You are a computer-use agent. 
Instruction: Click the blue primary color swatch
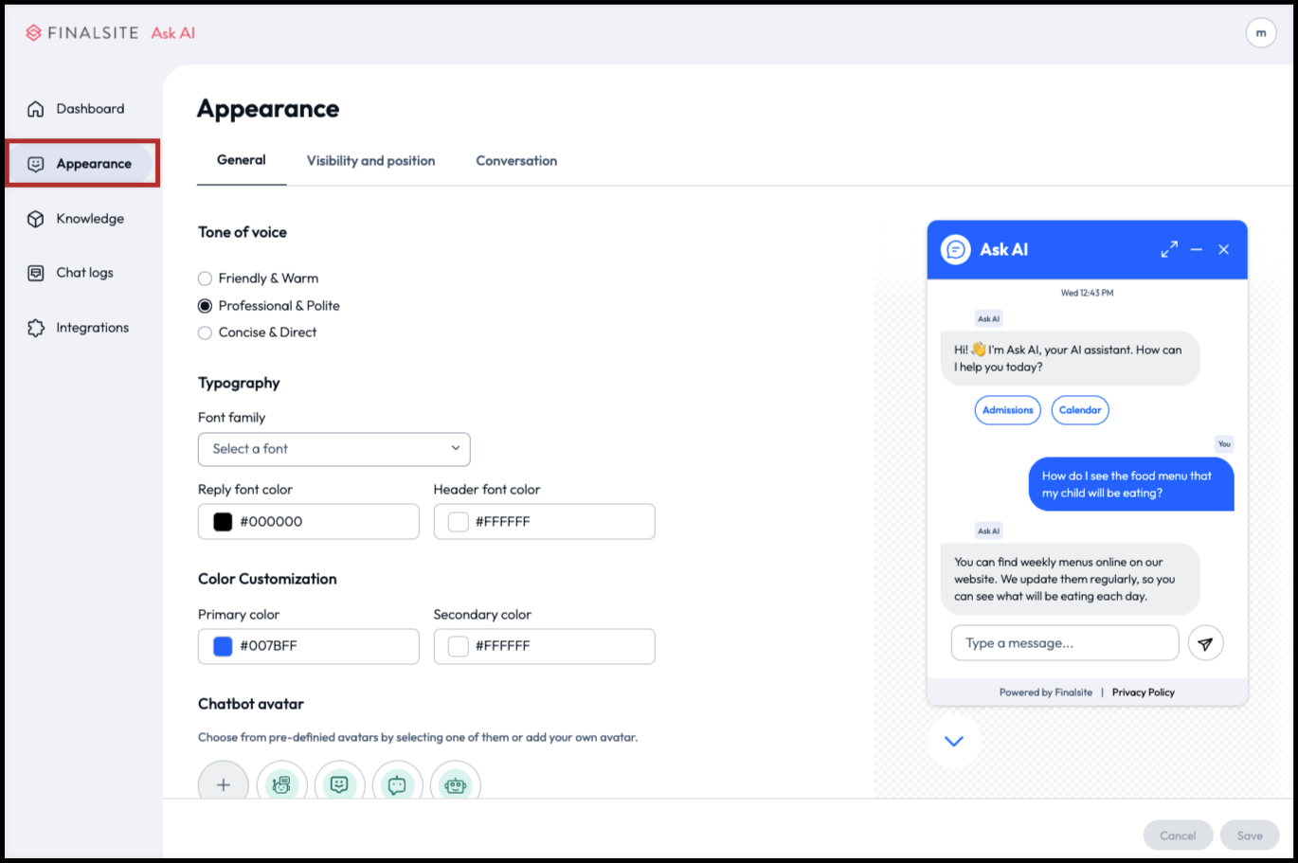tap(223, 646)
